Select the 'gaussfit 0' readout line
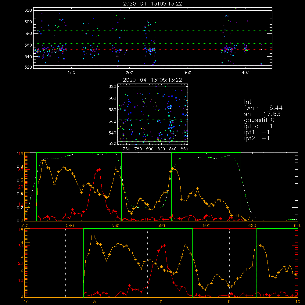 (x=259, y=120)
